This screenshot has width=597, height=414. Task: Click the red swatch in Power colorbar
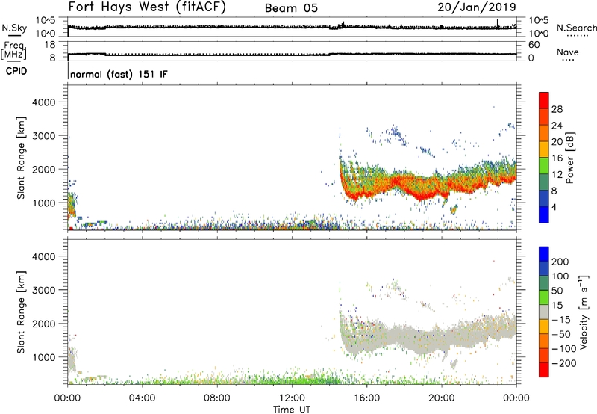tap(544, 100)
